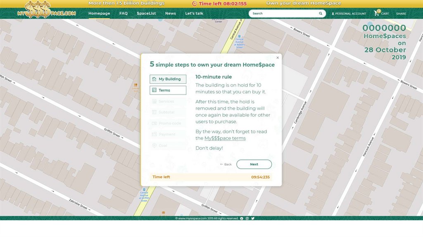The image size is (423, 237).
Task: Click the Twitter bird icon
Action: [x=253, y=218]
